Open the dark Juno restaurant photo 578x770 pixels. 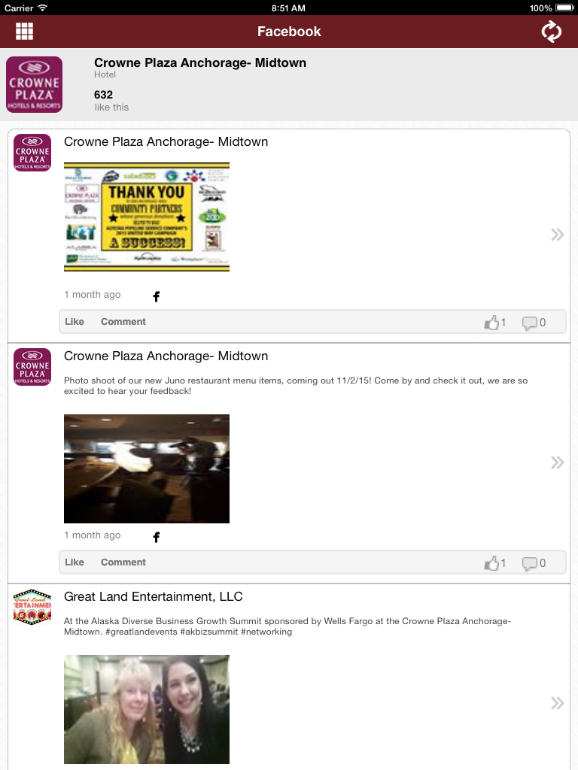(x=147, y=468)
